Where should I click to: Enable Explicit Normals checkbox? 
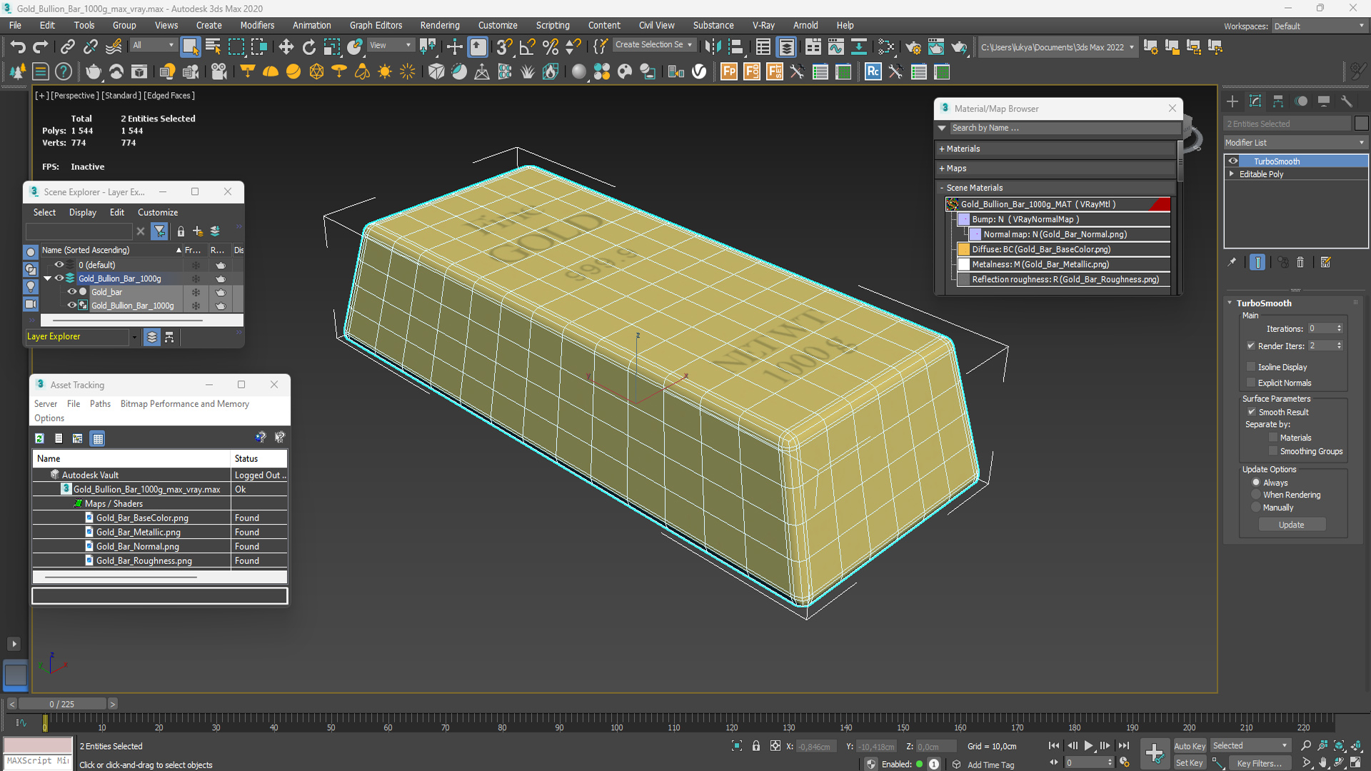[x=1251, y=383]
